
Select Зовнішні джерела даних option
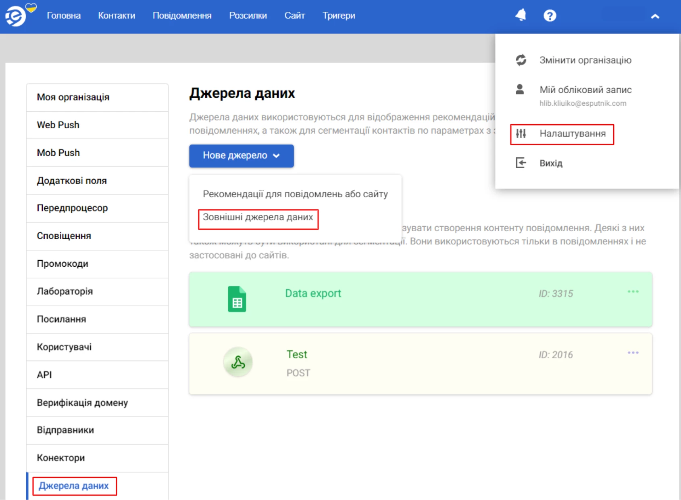[x=258, y=217]
